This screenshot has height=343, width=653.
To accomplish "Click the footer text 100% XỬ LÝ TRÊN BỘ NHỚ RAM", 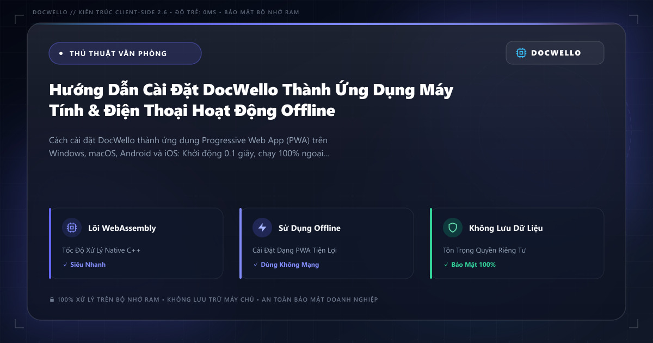I will coord(108,299).
